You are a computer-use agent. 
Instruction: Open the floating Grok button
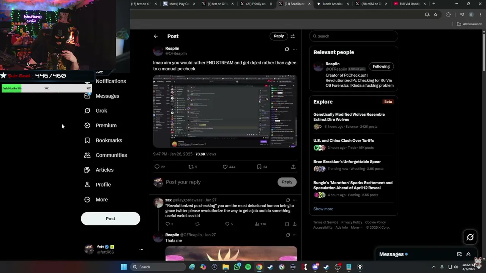pyautogui.click(x=470, y=237)
